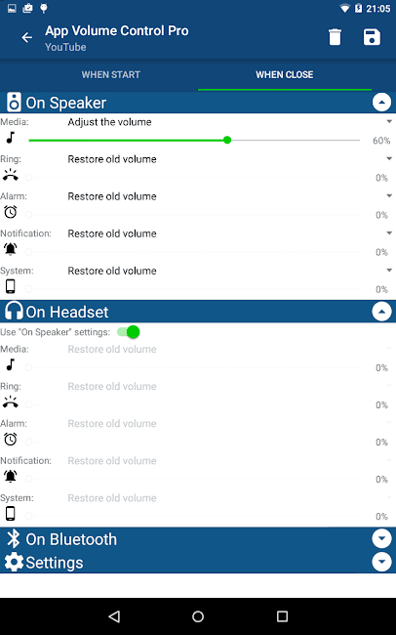Go back using the arrow icon
This screenshot has width=396, height=635.
[x=26, y=38]
